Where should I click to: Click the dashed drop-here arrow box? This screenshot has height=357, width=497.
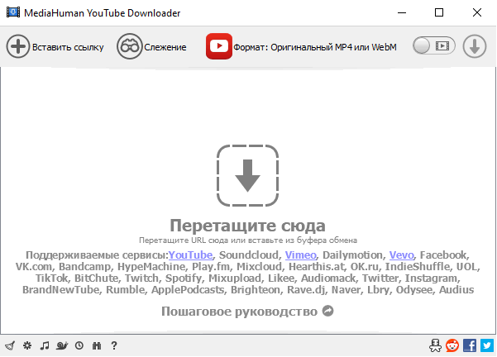click(247, 175)
